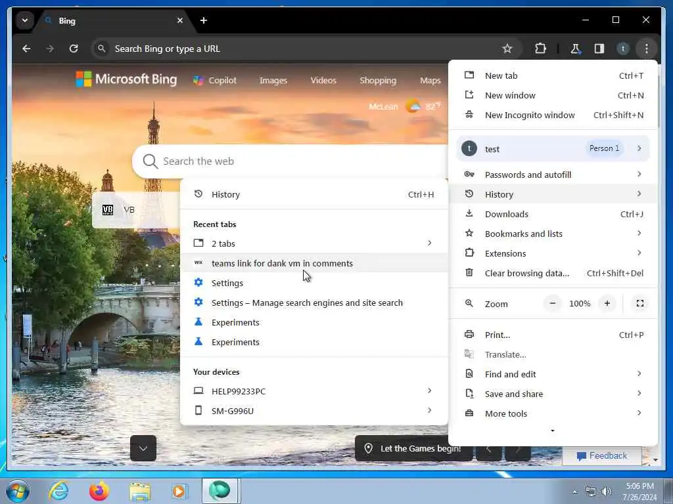Select the Bing tab

tap(114, 20)
